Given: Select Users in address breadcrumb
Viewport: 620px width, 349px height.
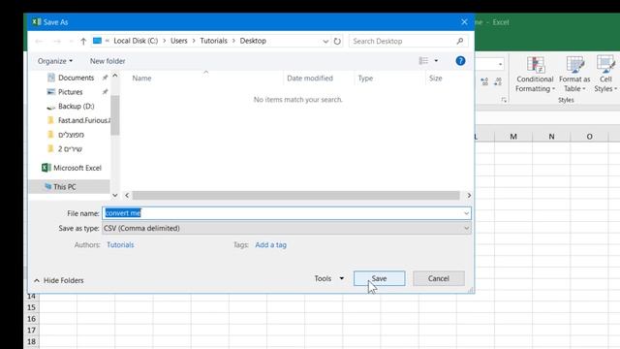Looking at the screenshot, I should [x=179, y=41].
